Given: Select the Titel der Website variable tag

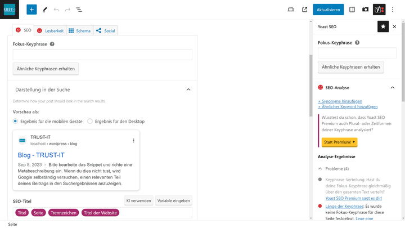Looking at the screenshot, I should 100,213.
